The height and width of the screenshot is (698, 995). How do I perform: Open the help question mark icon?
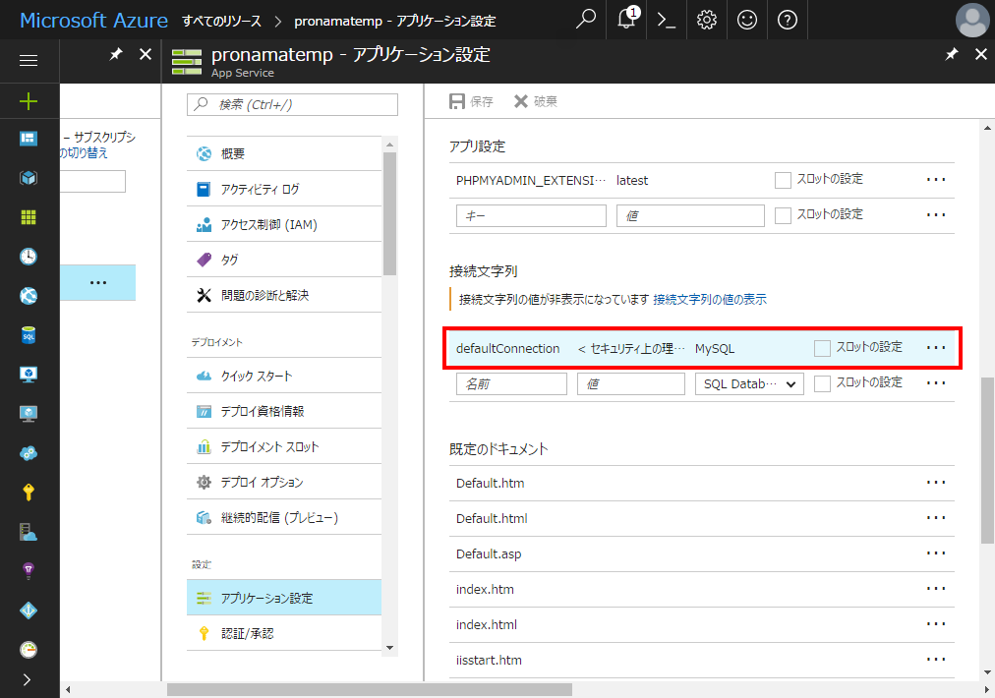(x=787, y=20)
